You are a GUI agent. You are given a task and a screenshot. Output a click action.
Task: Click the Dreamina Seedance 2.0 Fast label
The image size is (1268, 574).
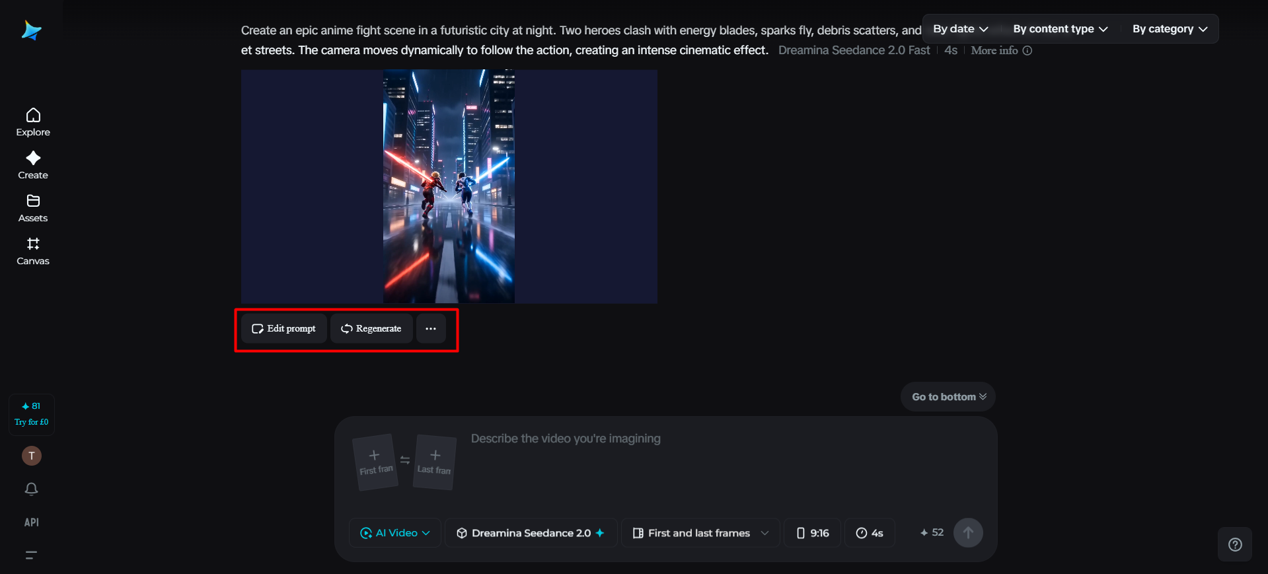(854, 50)
